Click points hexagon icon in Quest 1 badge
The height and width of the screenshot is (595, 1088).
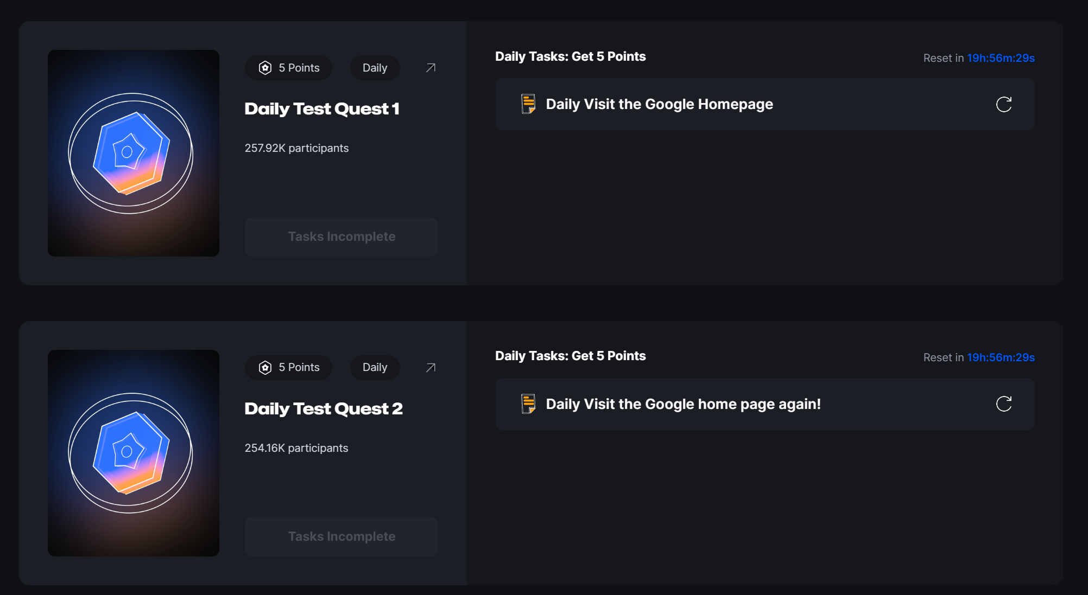click(x=265, y=68)
